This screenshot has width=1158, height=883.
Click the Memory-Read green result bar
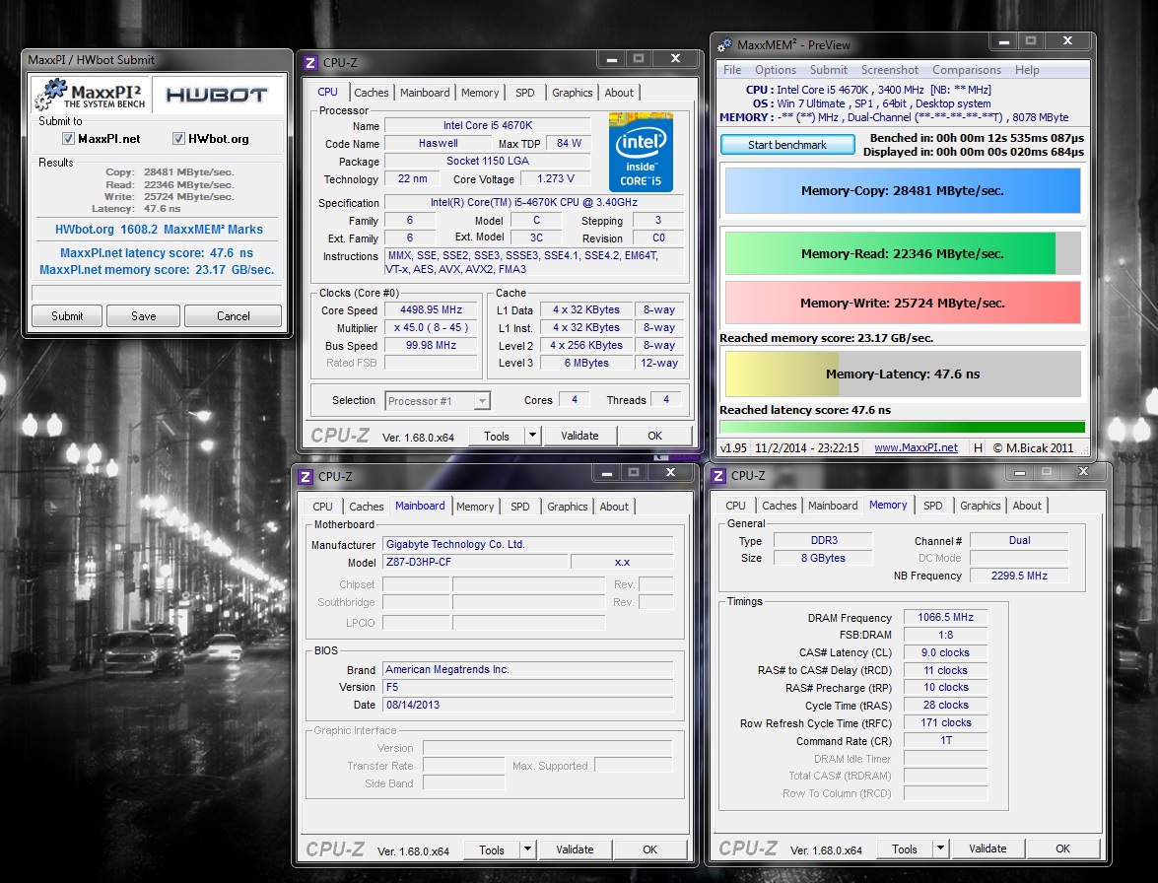(903, 253)
